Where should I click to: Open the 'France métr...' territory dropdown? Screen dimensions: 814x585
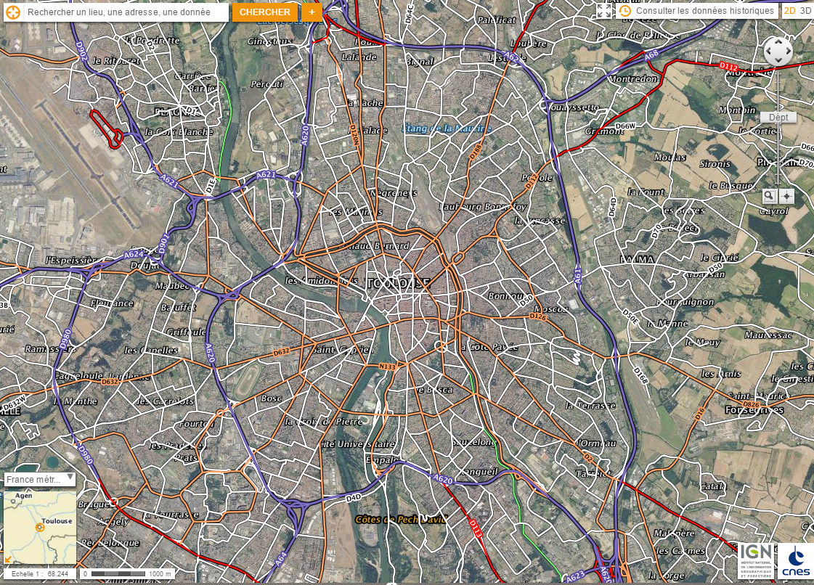coord(39,479)
